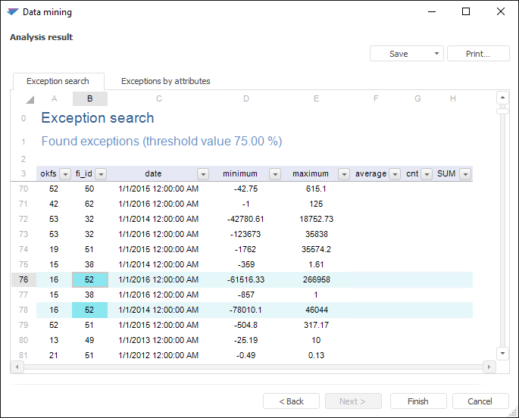The image size is (519, 418).
Task: Expand the date column filter arrow
Action: pos(202,174)
